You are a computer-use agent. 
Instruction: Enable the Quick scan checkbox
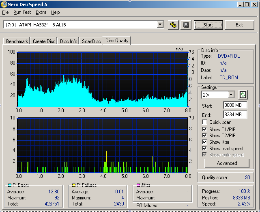[x=205, y=122]
